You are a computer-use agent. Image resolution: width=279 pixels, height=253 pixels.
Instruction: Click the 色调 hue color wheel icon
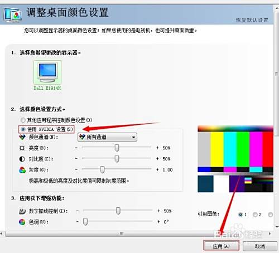coord(22,222)
